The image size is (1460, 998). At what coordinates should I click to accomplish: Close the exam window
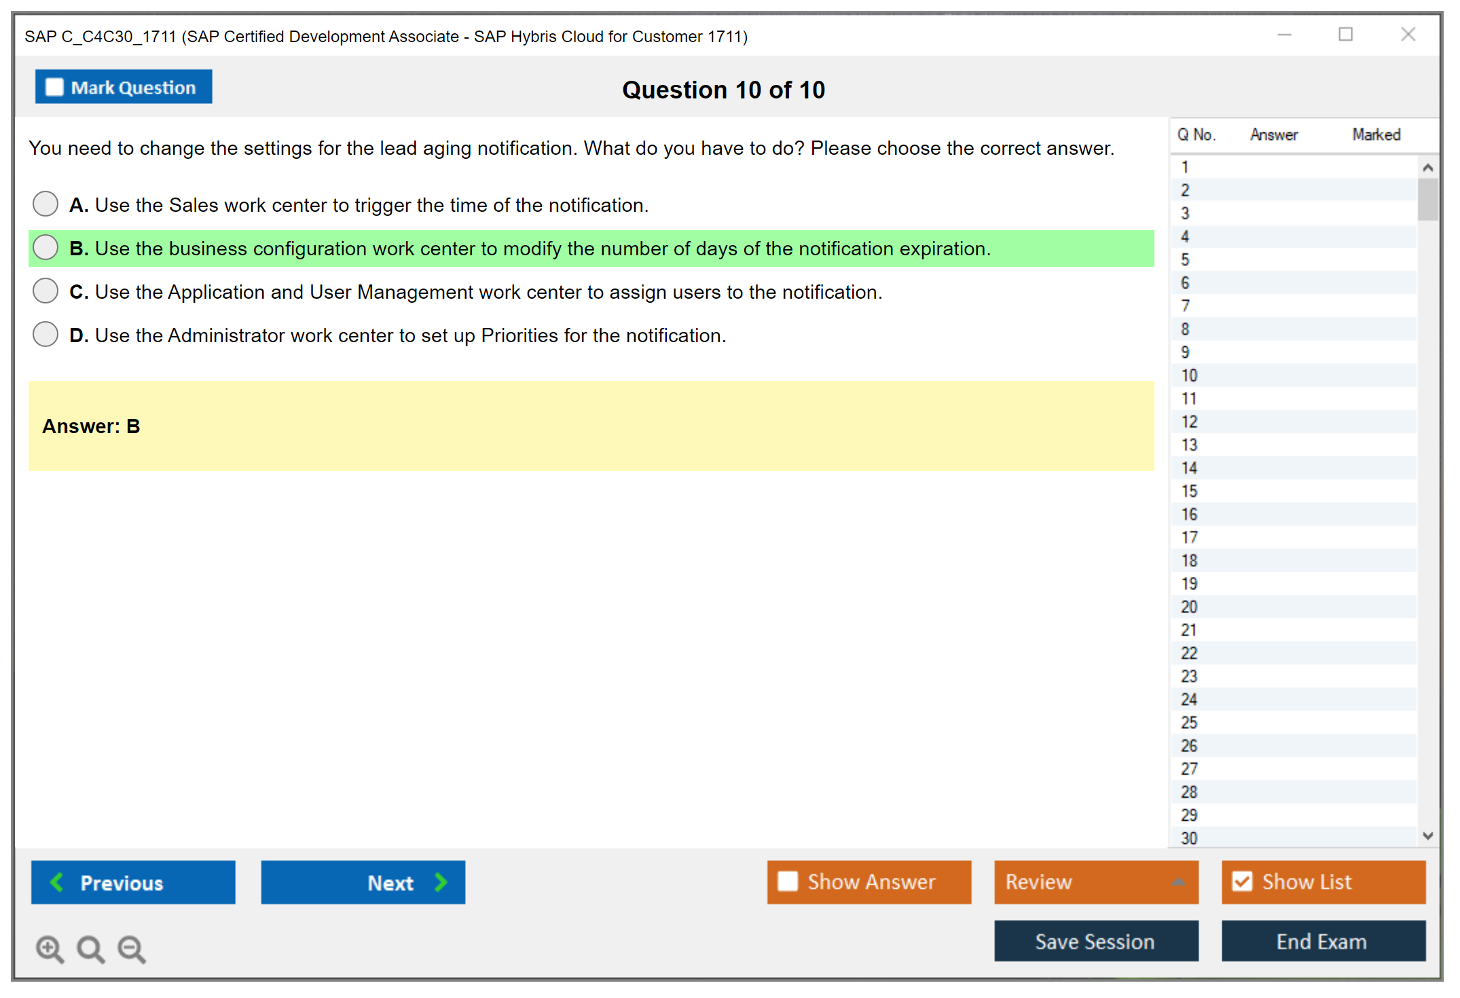(1408, 35)
